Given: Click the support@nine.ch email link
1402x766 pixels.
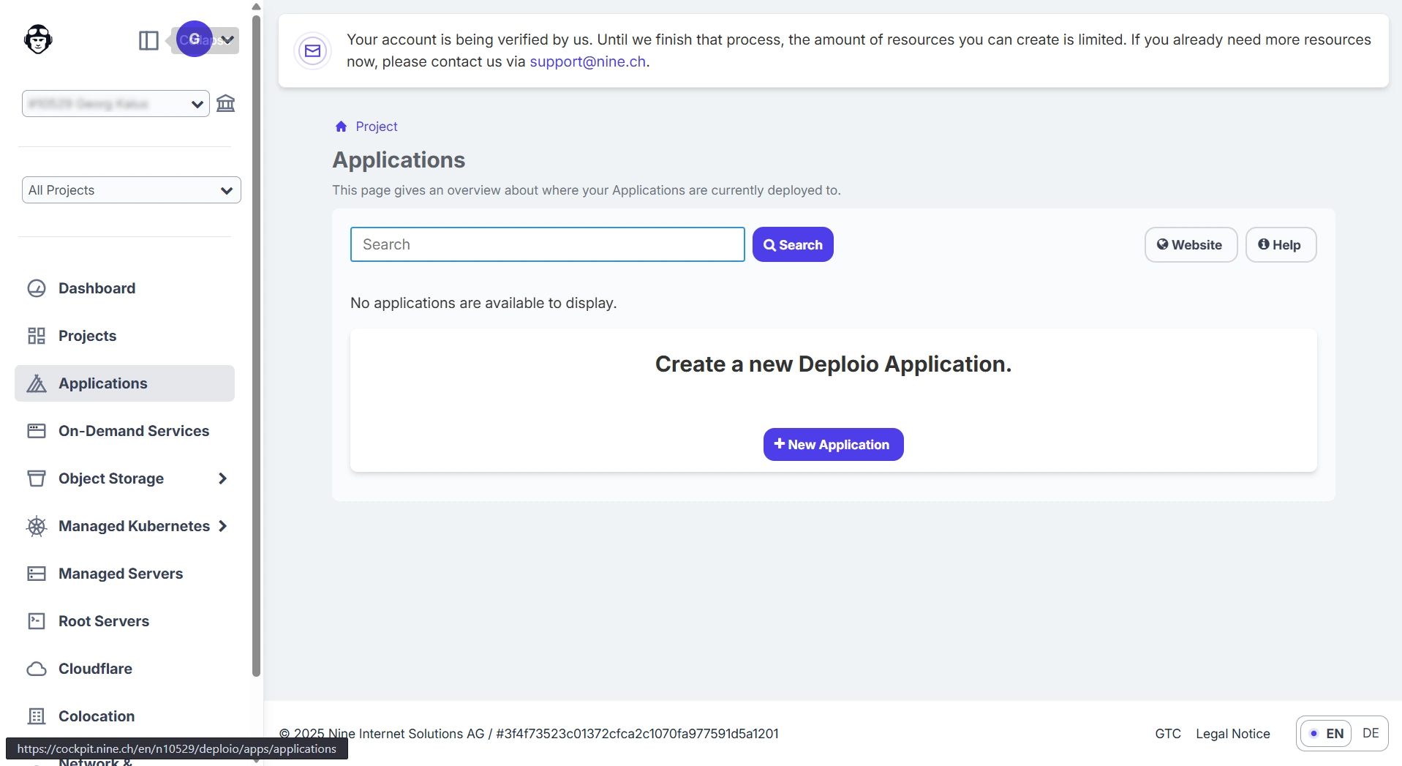Looking at the screenshot, I should (587, 61).
